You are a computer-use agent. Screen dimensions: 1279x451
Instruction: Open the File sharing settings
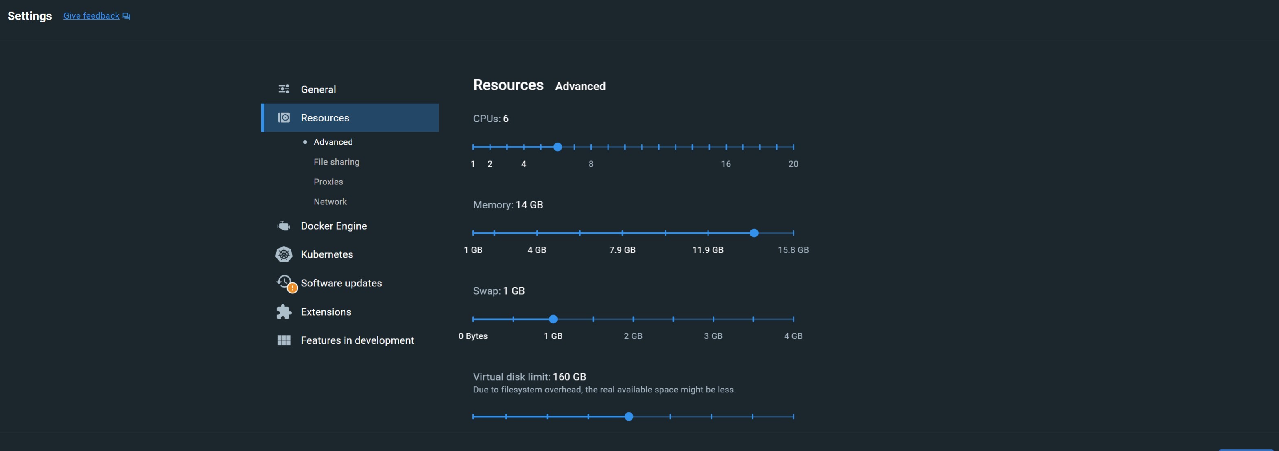[x=336, y=161]
